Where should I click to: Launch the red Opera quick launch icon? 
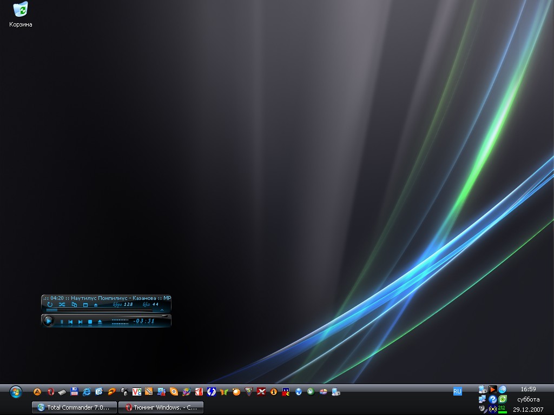(x=51, y=392)
